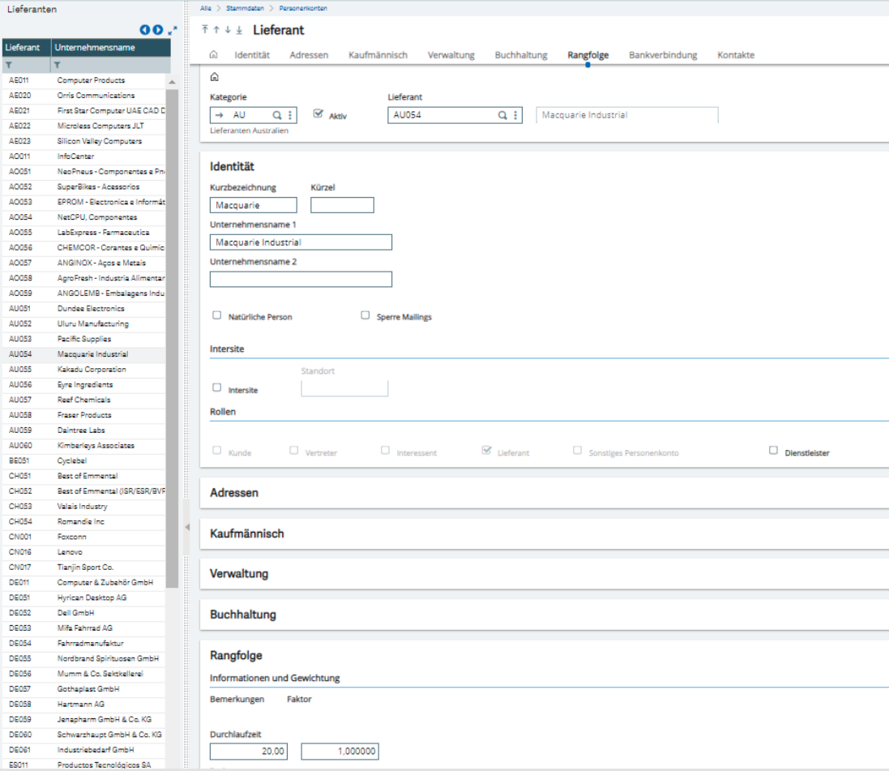Viewport: 889px width, 771px height.
Task: Go to previous record arrow
Action: [216, 29]
